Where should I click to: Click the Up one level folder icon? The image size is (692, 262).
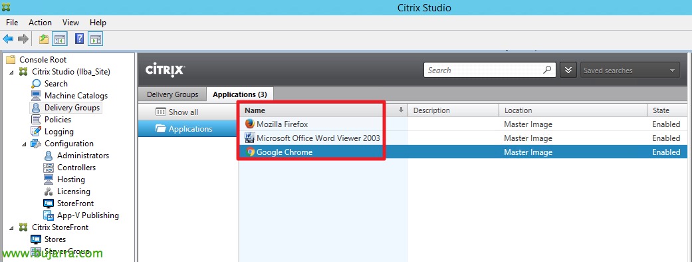(43, 39)
